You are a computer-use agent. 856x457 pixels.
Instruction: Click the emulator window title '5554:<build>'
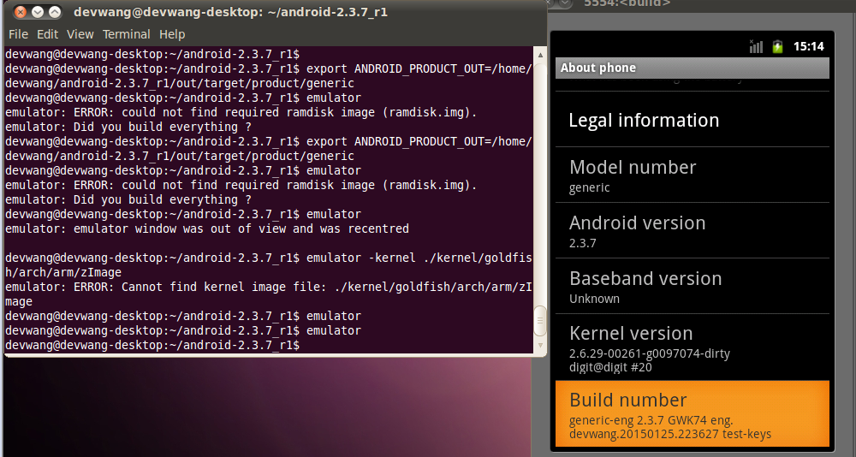coord(627,3)
